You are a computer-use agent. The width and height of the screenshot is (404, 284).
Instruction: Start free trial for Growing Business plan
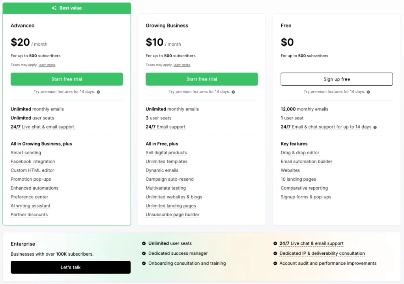[202, 79]
